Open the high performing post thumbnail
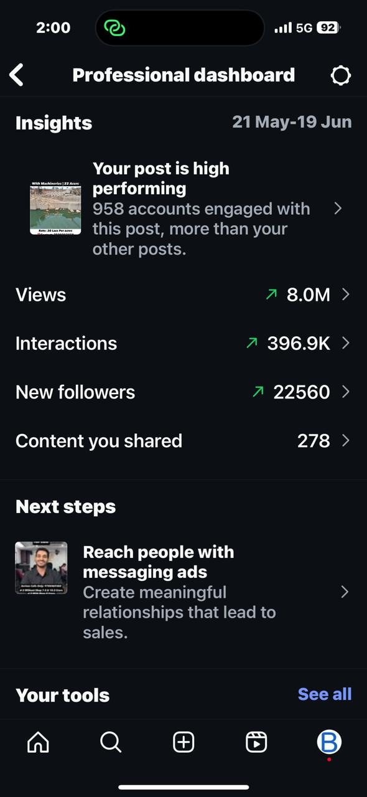This screenshot has width=367, height=797. pos(55,208)
